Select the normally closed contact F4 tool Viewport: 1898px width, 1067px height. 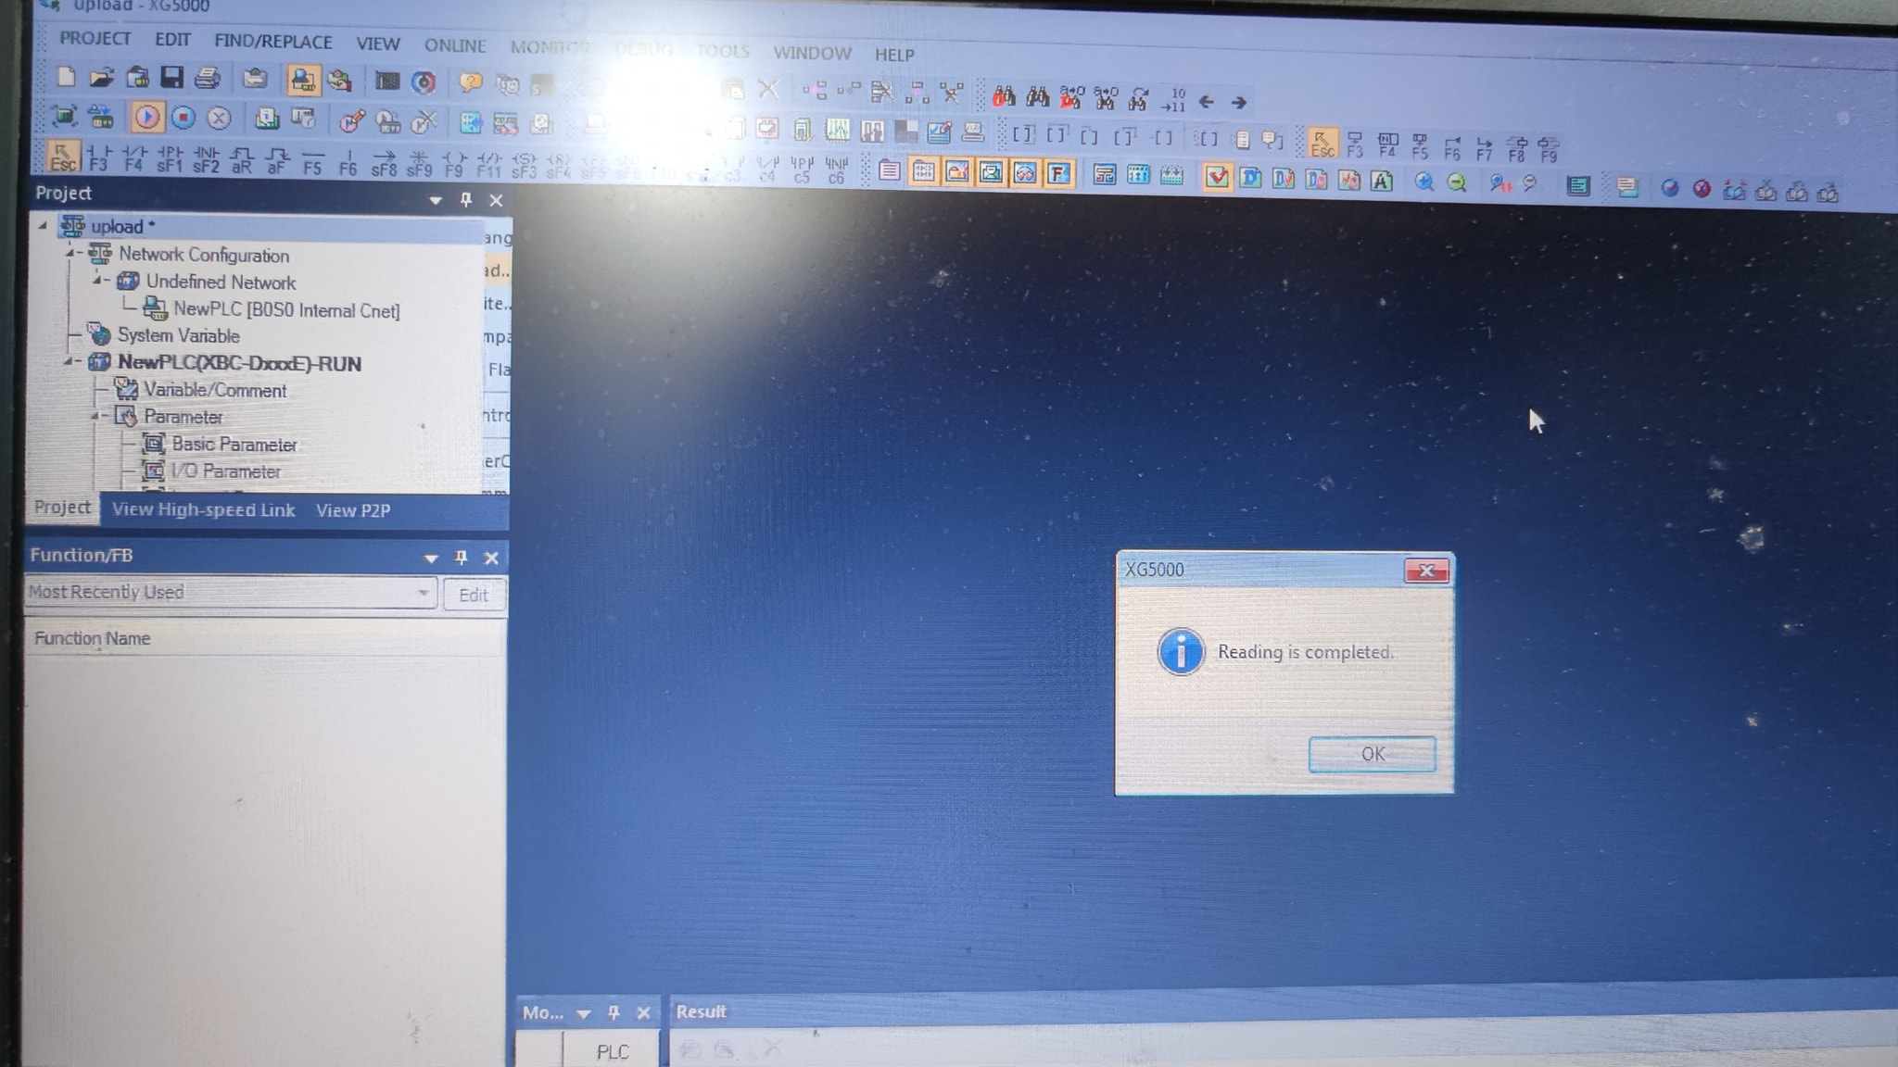[x=133, y=158]
